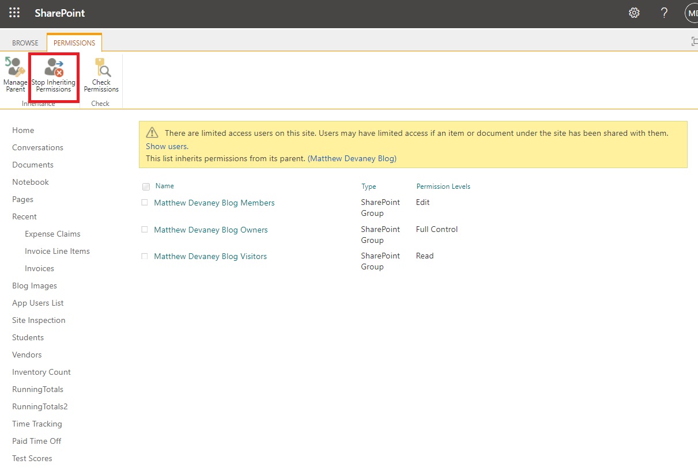Screen dimensions: 698x468
Task: Select the PERMISSIONS ribbon tab
Action: (x=74, y=42)
